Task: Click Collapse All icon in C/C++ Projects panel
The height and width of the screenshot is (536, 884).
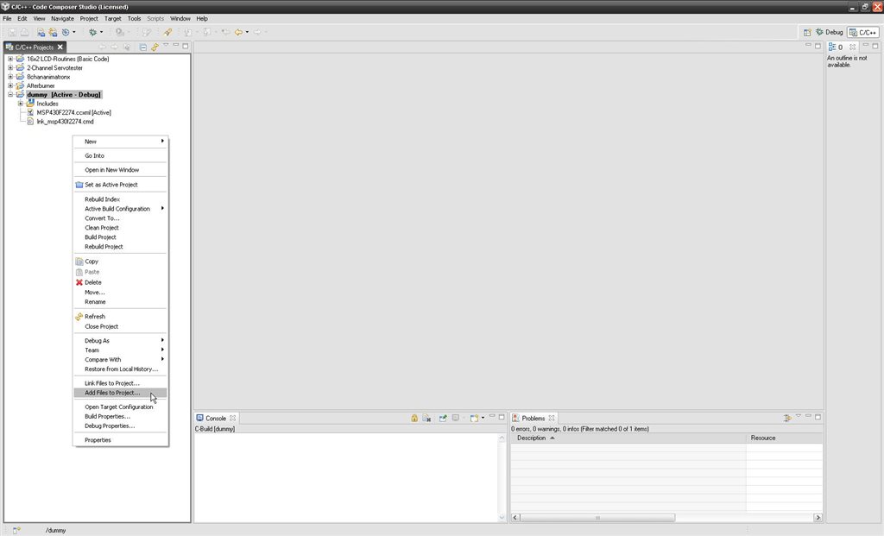Action: click(143, 47)
